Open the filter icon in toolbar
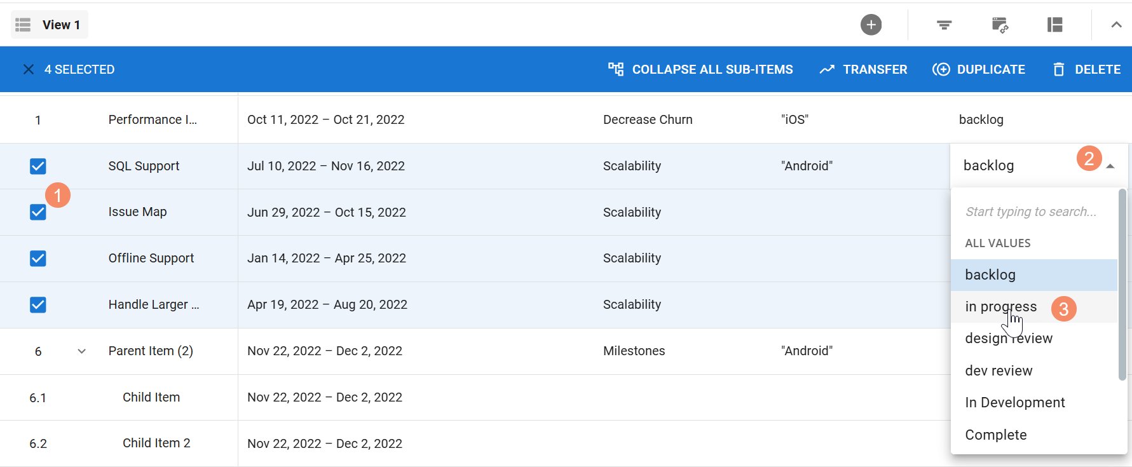Viewport: 1132px width, 467px height. (944, 25)
